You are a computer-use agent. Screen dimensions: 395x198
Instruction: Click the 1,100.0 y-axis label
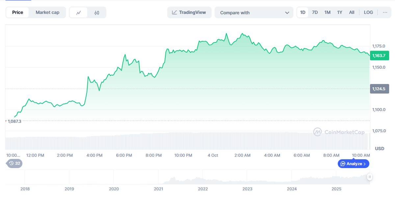coord(379,110)
